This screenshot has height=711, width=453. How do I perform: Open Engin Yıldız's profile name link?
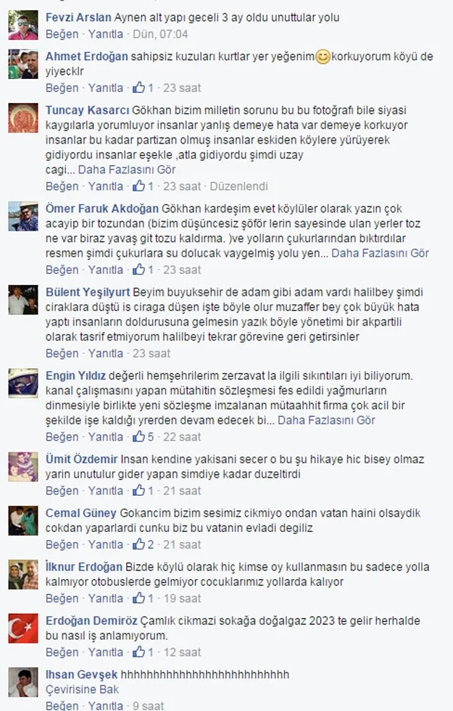(75, 376)
